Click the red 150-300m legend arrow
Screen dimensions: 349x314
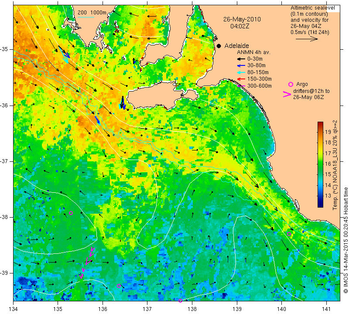click(x=241, y=79)
